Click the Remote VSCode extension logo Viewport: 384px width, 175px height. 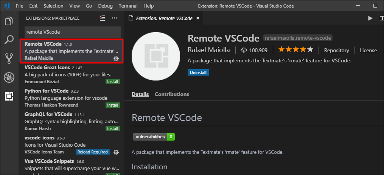tap(155, 57)
